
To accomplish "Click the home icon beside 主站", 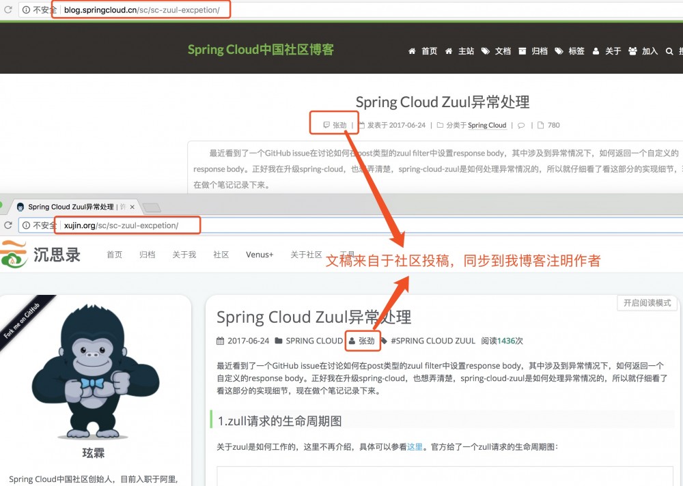I will coord(448,51).
